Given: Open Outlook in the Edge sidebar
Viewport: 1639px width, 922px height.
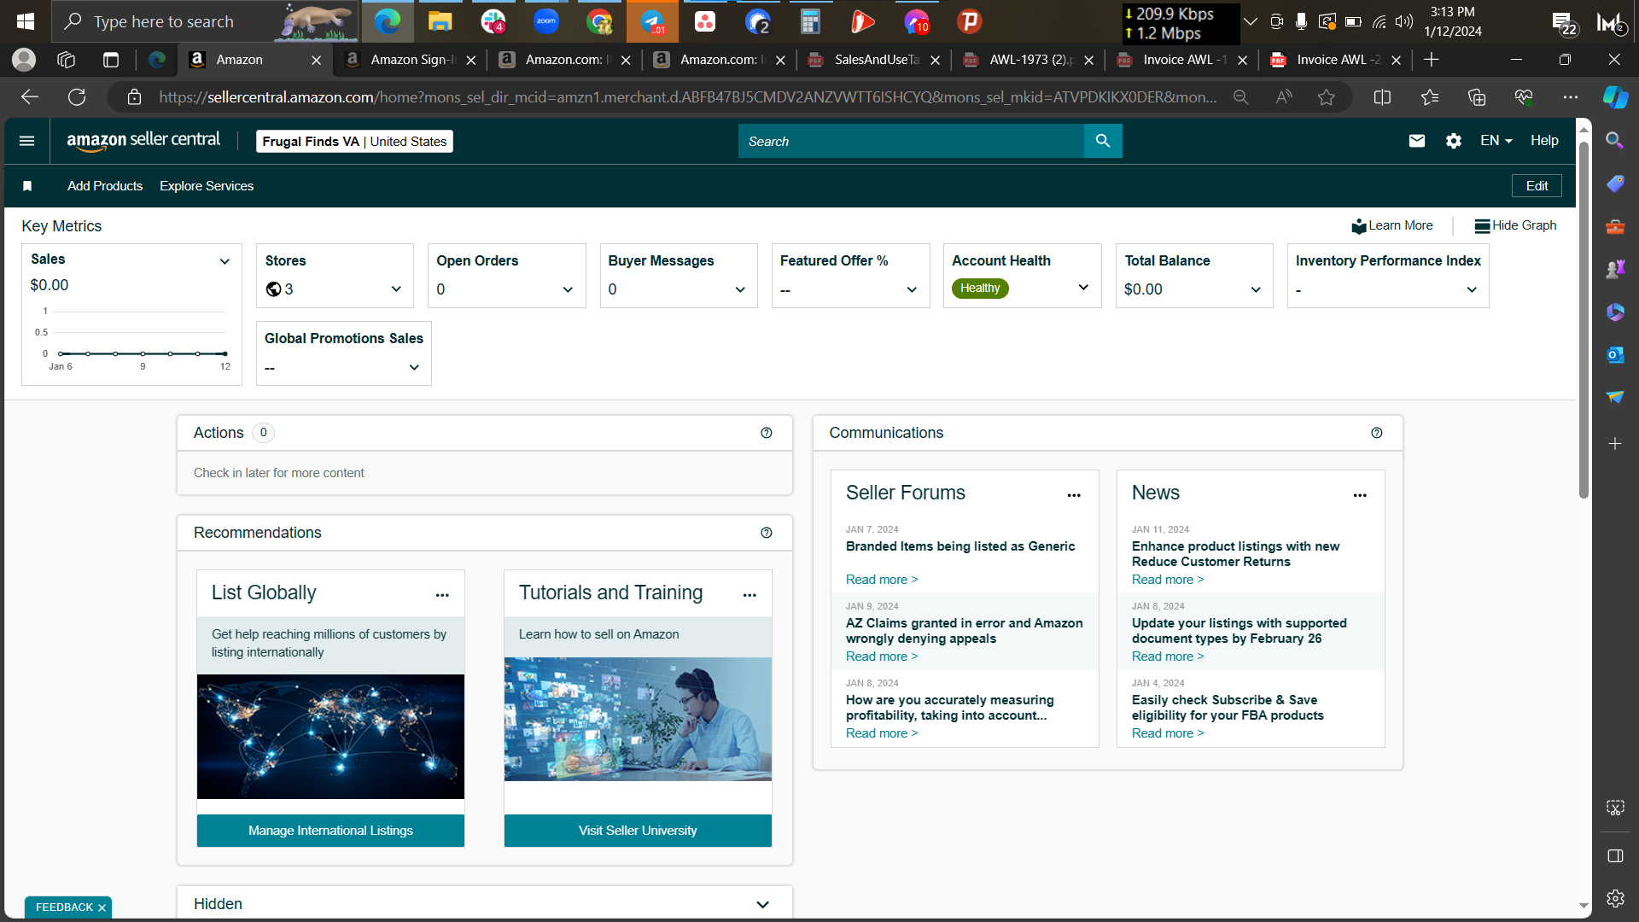Looking at the screenshot, I should [x=1615, y=354].
